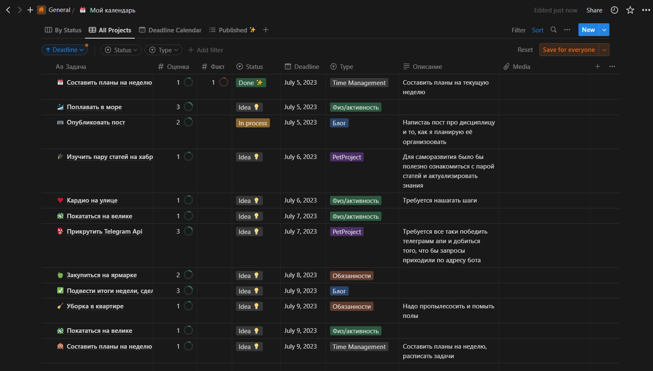Open the General breadcrumb link
The width and height of the screenshot is (653, 371).
point(59,10)
